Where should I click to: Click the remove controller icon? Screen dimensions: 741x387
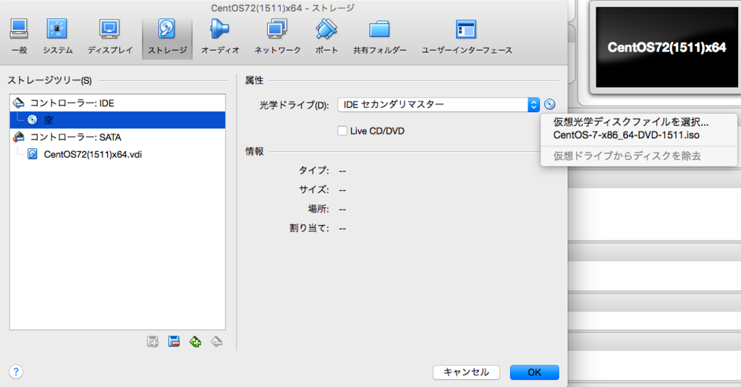[174, 341]
